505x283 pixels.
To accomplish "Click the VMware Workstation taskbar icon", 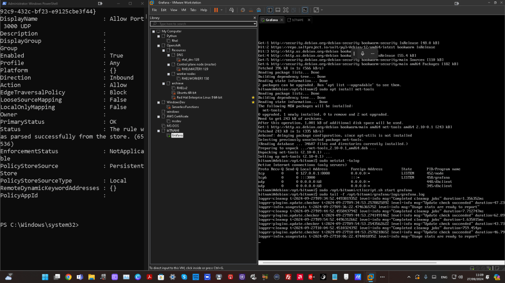I will coord(370,277).
